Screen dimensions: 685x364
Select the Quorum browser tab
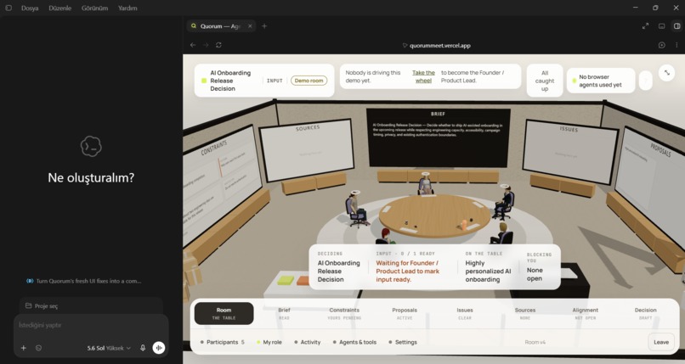pos(221,26)
